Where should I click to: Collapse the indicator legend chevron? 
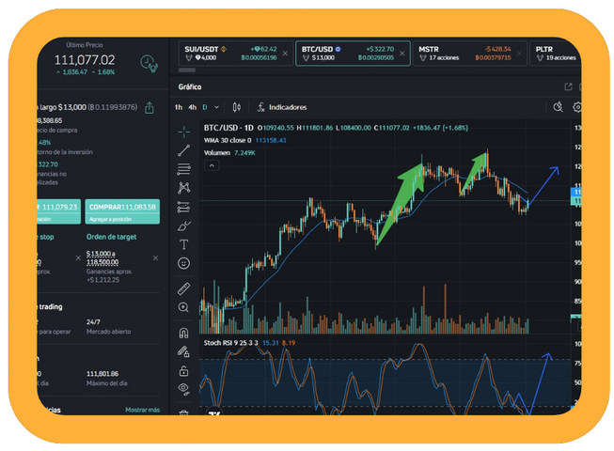pos(212,165)
